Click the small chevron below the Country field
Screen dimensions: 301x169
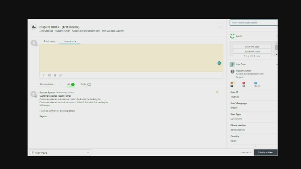click(255, 146)
